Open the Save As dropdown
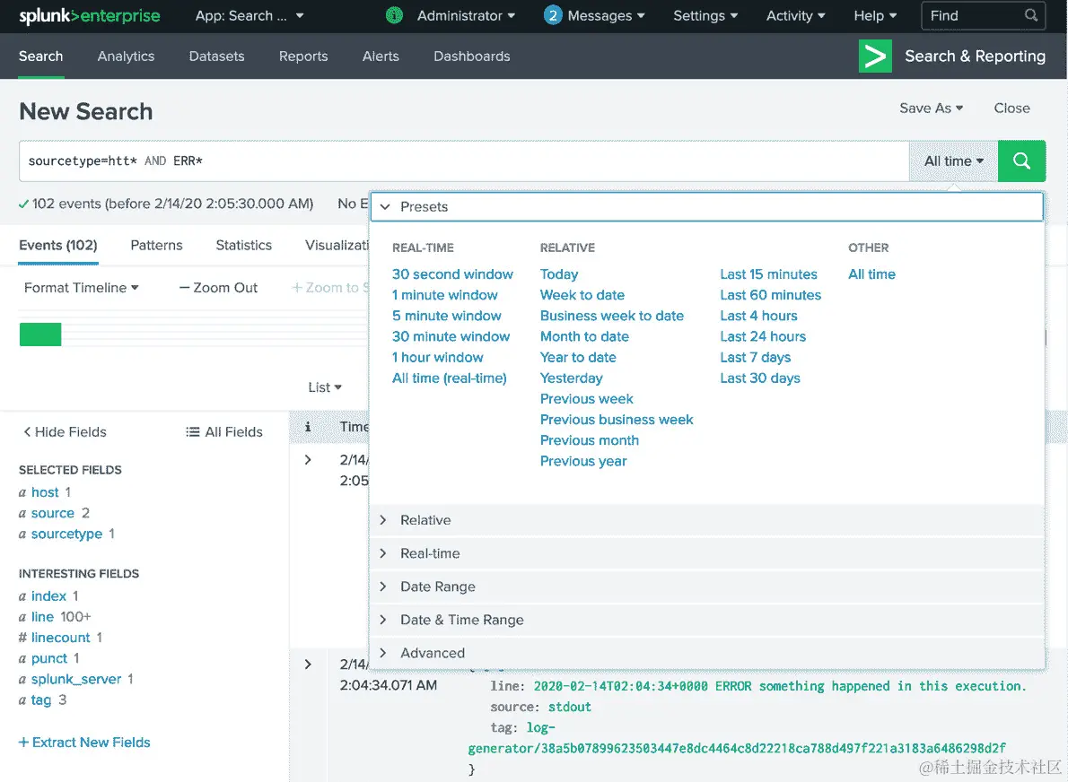This screenshot has height=782, width=1068. (931, 109)
